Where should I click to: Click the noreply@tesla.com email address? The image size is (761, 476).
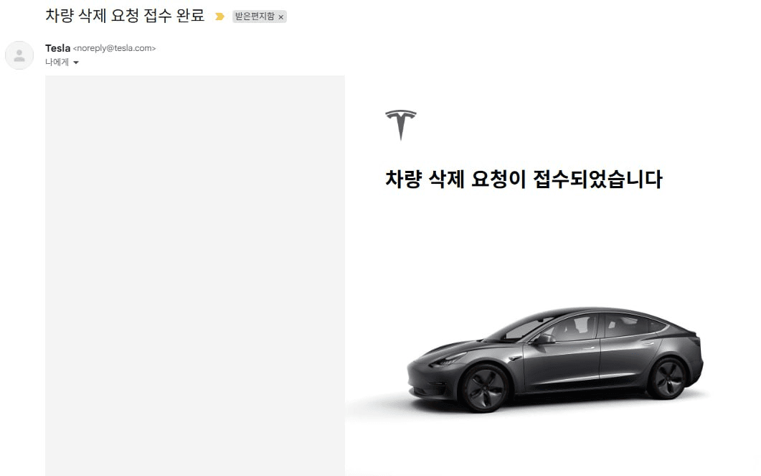[114, 48]
